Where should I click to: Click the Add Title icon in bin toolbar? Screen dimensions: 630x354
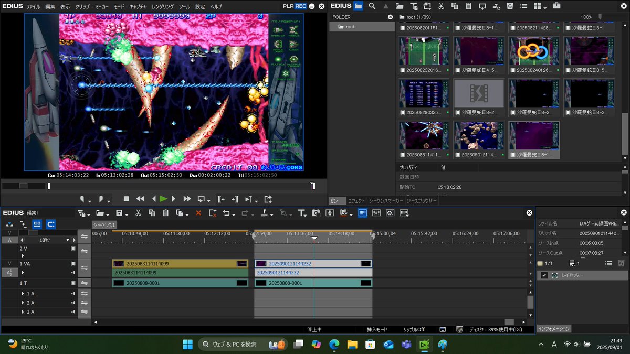point(413,6)
